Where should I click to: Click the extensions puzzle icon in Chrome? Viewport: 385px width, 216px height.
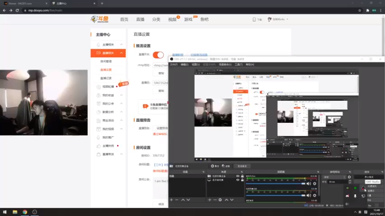click(368, 11)
